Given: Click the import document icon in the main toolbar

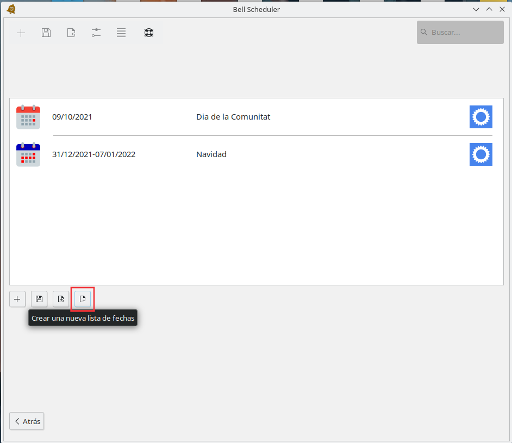Looking at the screenshot, I should (71, 33).
